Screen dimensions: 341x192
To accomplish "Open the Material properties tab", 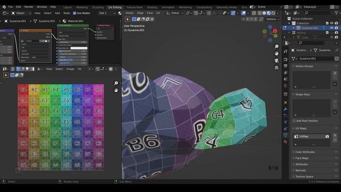I will pyautogui.click(x=286, y=141).
